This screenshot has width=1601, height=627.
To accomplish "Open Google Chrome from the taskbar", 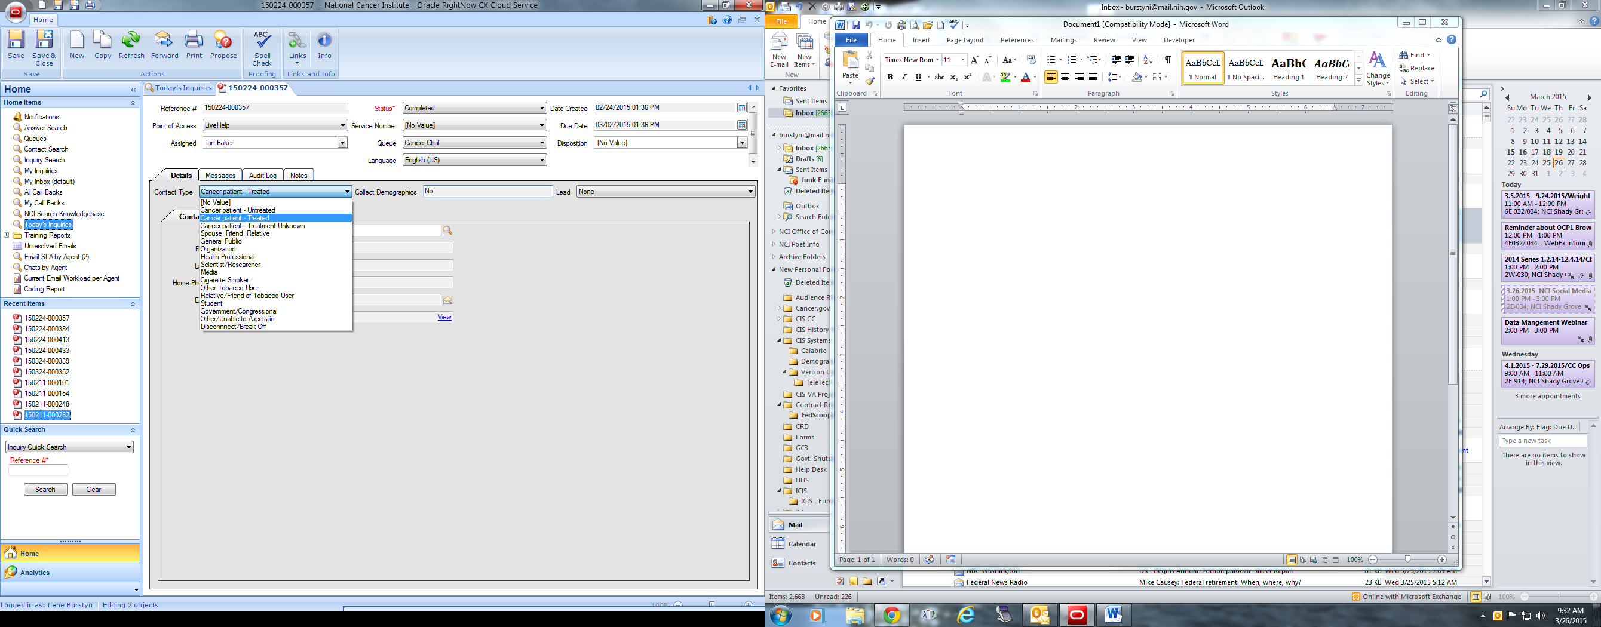I will 892,615.
